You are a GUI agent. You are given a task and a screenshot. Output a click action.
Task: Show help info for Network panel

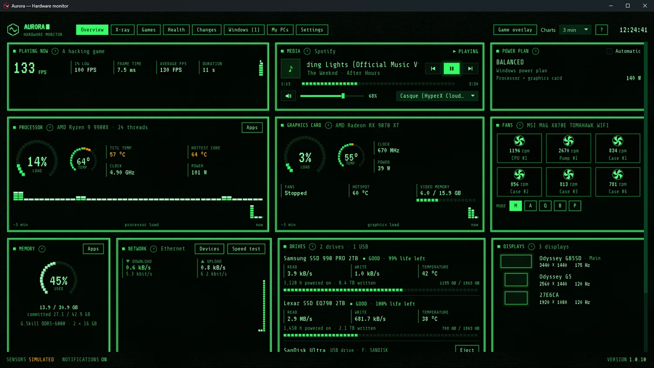coord(153,249)
